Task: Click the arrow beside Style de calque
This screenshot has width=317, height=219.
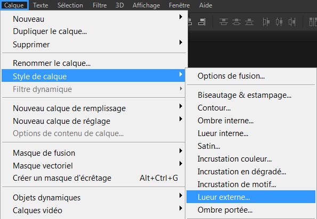Action: (x=181, y=74)
